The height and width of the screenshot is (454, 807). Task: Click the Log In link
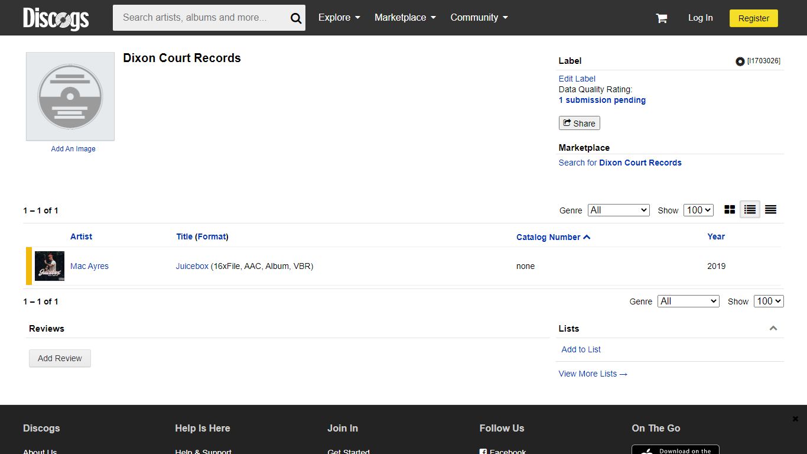(700, 18)
